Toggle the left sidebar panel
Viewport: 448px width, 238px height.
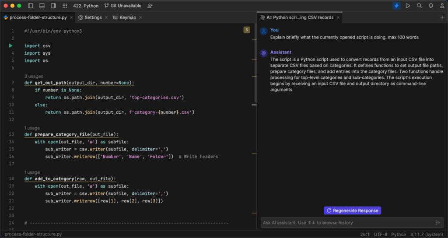pos(30,6)
